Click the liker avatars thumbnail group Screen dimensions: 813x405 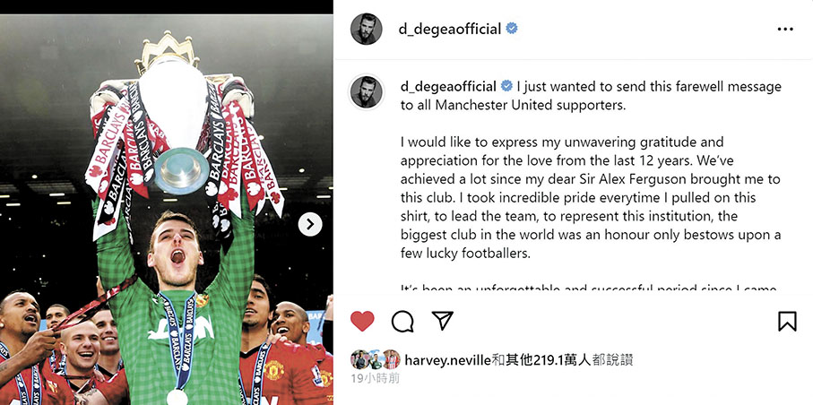(376, 359)
